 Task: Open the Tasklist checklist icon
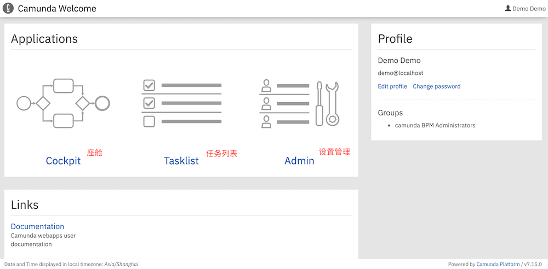coord(181,103)
